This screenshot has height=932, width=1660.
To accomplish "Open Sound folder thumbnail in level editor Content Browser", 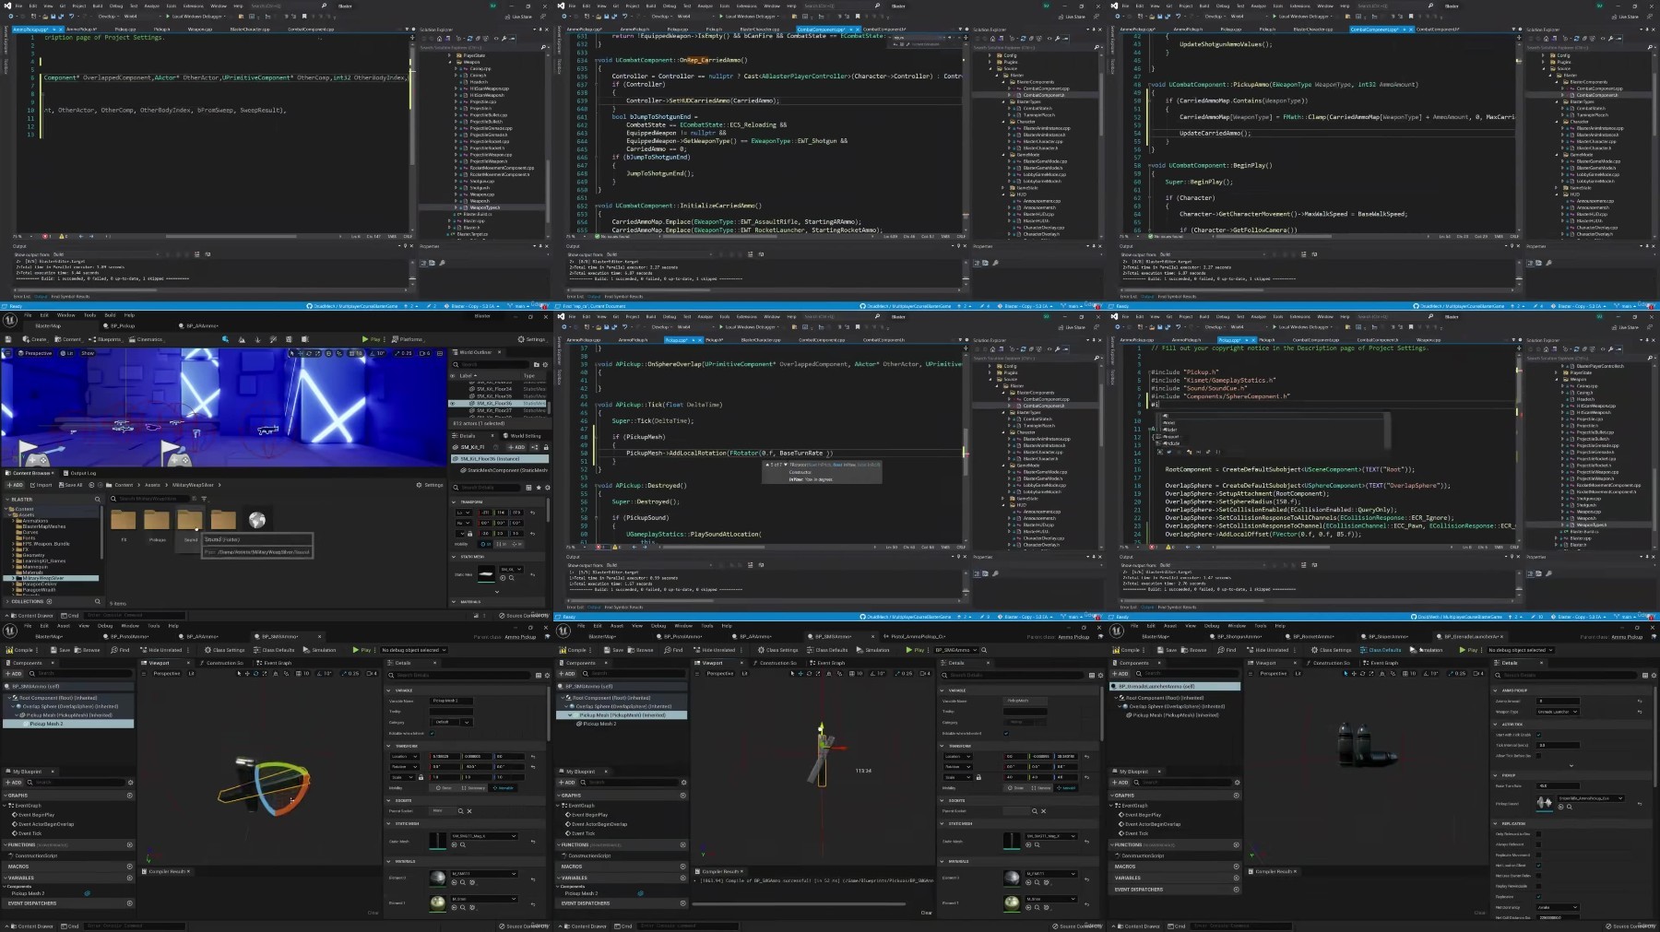I will click(190, 519).
